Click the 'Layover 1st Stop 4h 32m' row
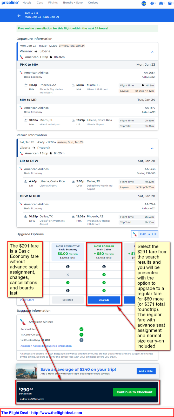The height and width of the screenshot is (417, 174). (x=137, y=91)
